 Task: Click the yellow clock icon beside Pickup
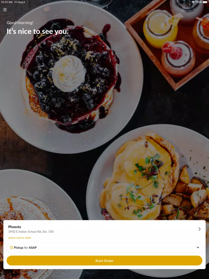tap(11, 247)
